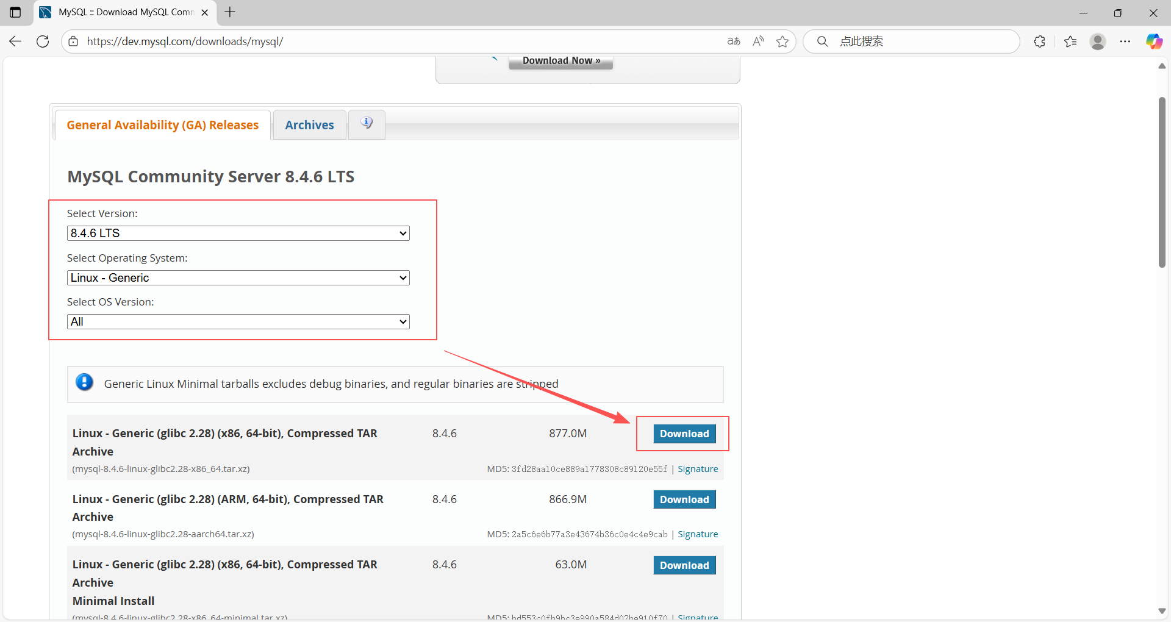Open the Select Version dropdown
This screenshot has height=622, width=1171.
click(x=238, y=233)
